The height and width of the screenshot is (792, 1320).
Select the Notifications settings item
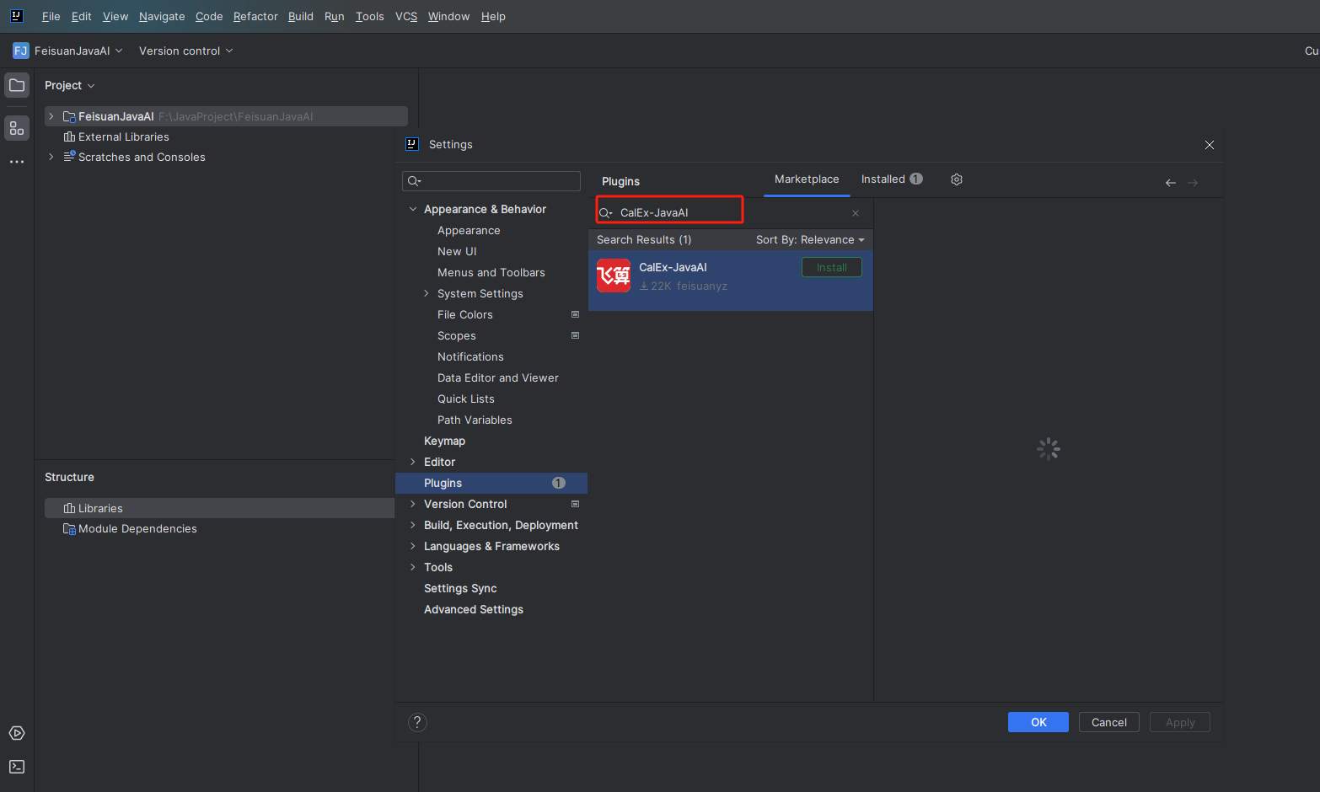click(x=470, y=356)
